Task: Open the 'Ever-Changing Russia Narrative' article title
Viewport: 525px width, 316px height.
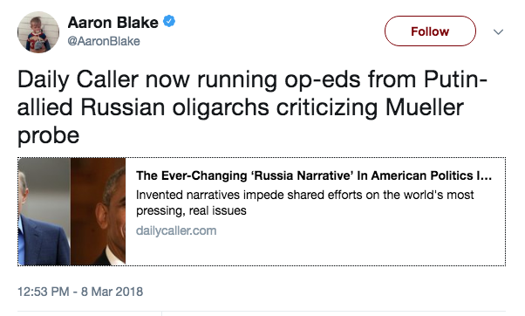Action: pos(314,175)
